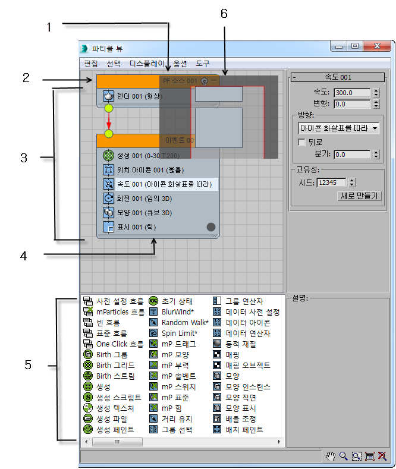Click the 표시 001 gray color dot
Screen dimensions: 396x469
[211, 227]
